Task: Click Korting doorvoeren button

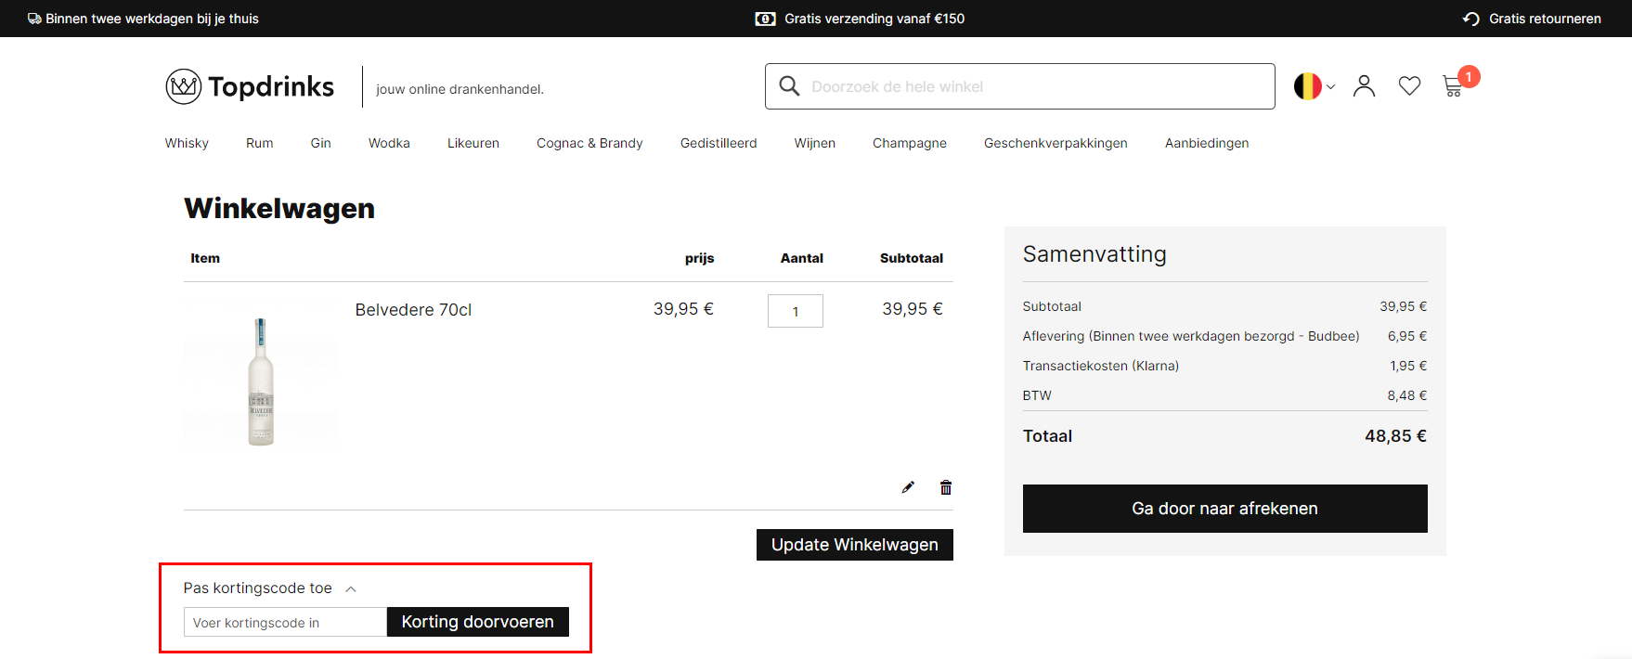Action: (478, 622)
